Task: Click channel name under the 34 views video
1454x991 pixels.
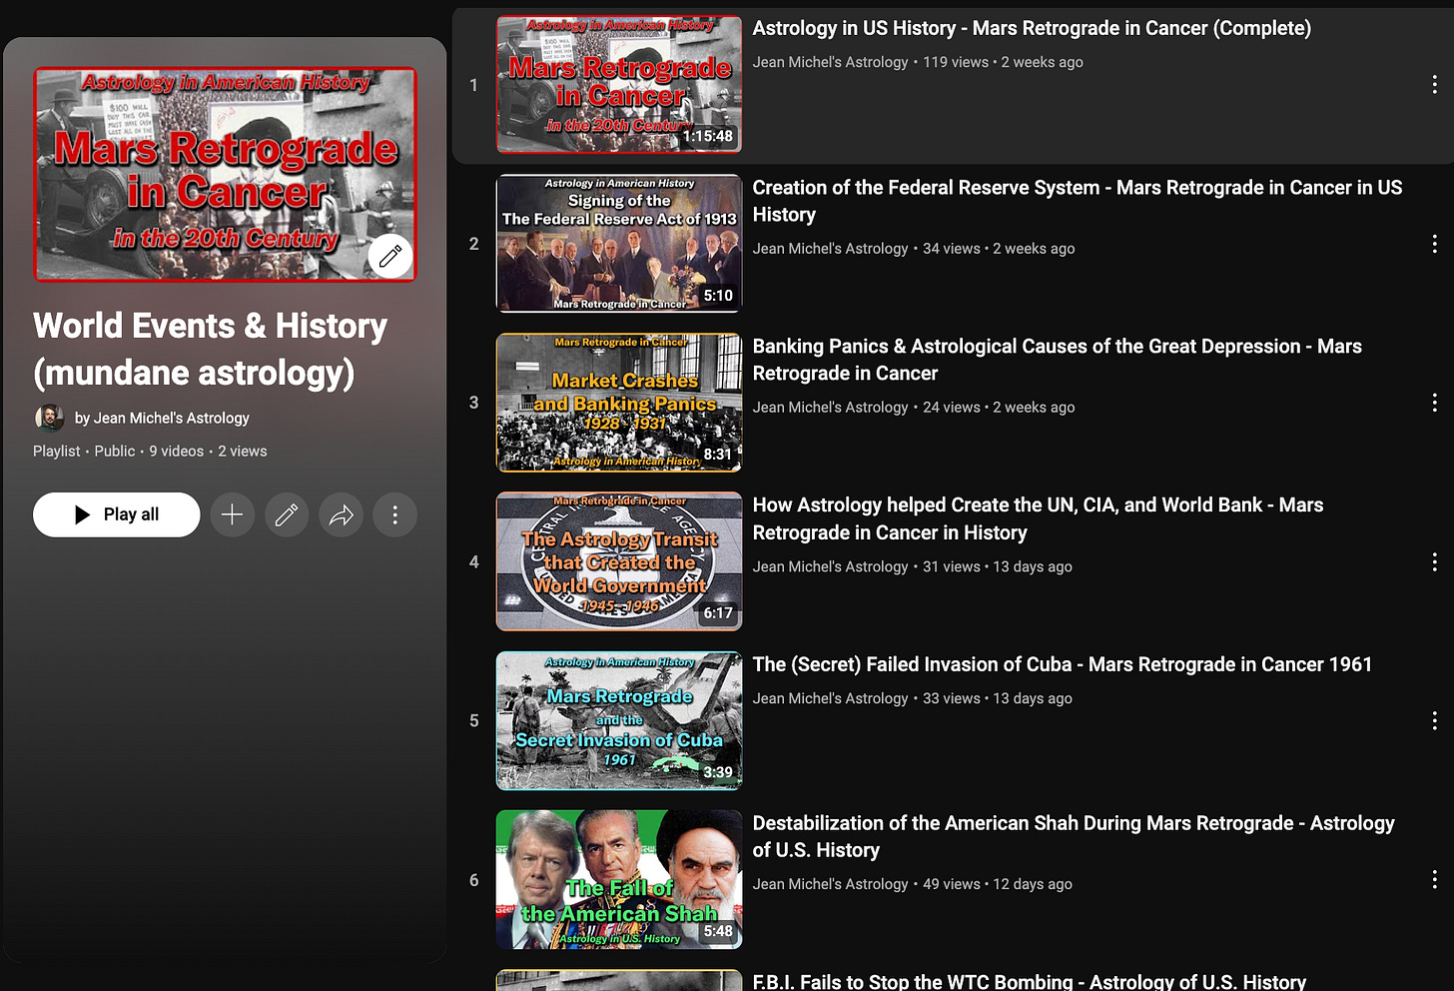Action: click(x=831, y=249)
